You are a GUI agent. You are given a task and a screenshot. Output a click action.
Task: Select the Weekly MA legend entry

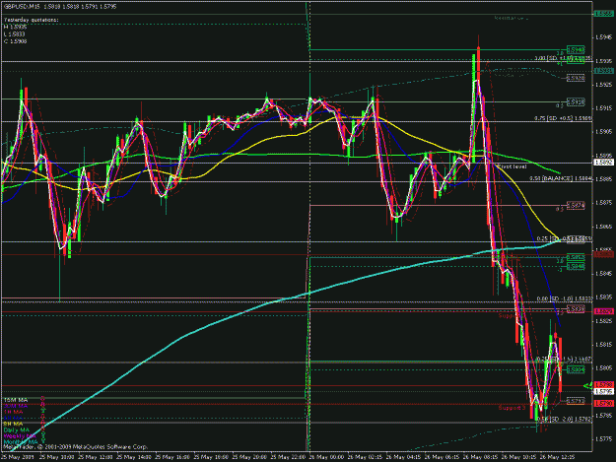tap(20, 436)
